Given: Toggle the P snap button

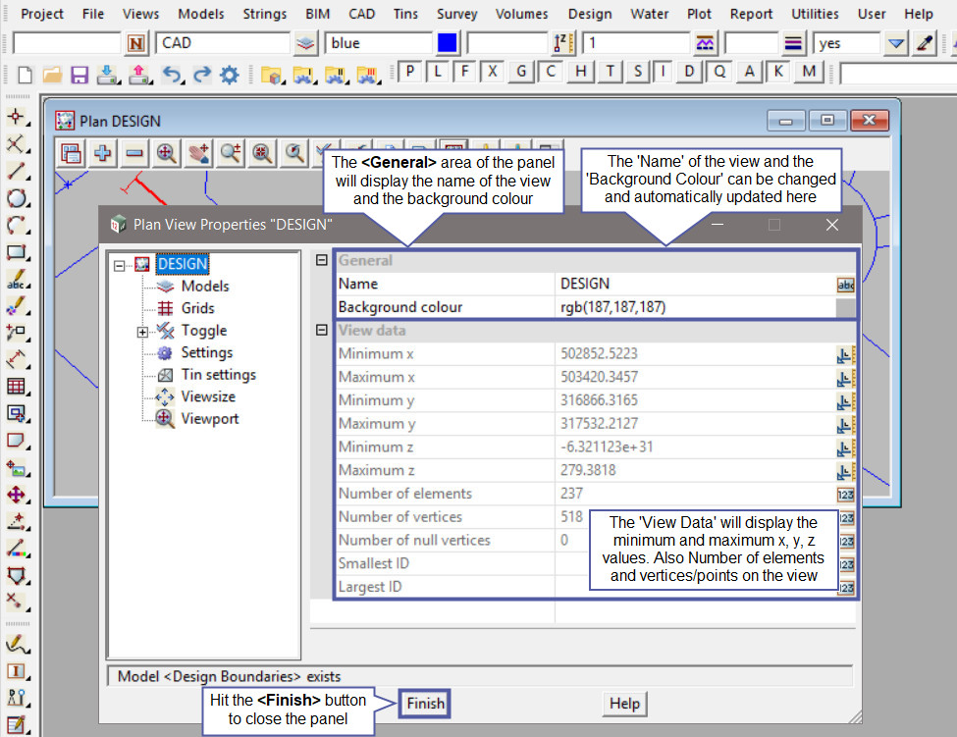Looking at the screenshot, I should point(410,72).
